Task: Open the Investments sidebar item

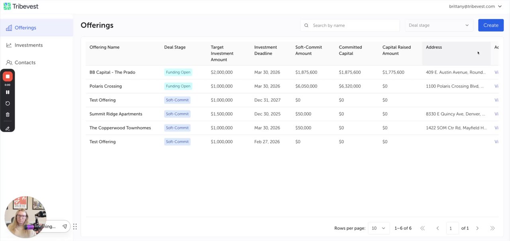Action: click(28, 45)
